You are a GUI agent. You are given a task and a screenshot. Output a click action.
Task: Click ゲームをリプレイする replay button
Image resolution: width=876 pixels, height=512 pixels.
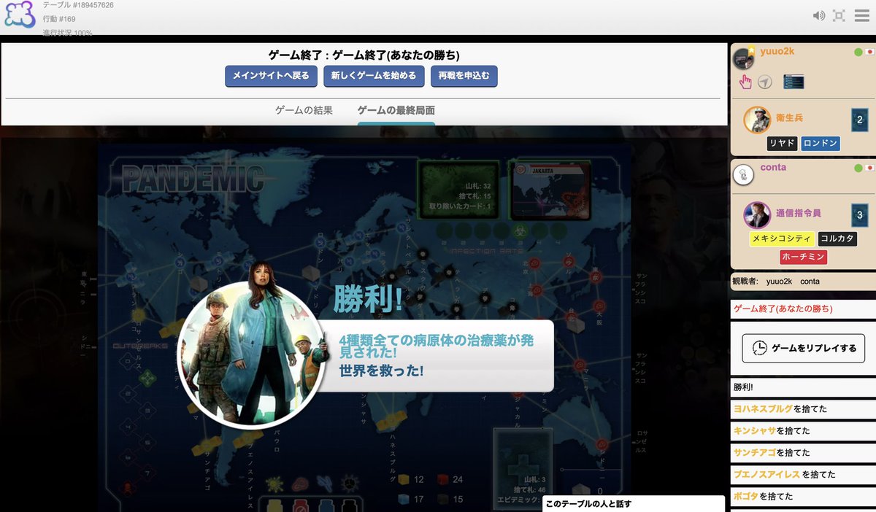point(803,348)
